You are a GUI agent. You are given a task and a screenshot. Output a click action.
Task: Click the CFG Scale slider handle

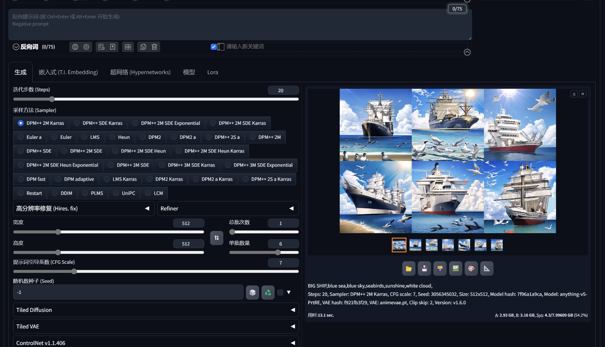click(x=74, y=271)
